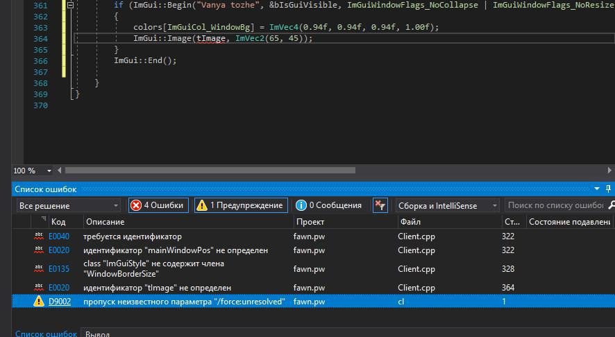Open the E0040 error code link
The width and height of the screenshot is (615, 337).
[59, 236]
